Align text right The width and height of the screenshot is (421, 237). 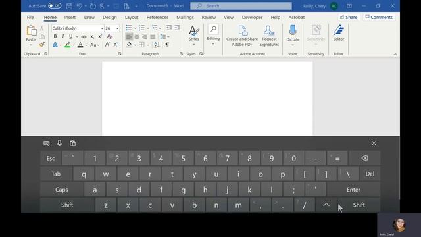(x=145, y=36)
